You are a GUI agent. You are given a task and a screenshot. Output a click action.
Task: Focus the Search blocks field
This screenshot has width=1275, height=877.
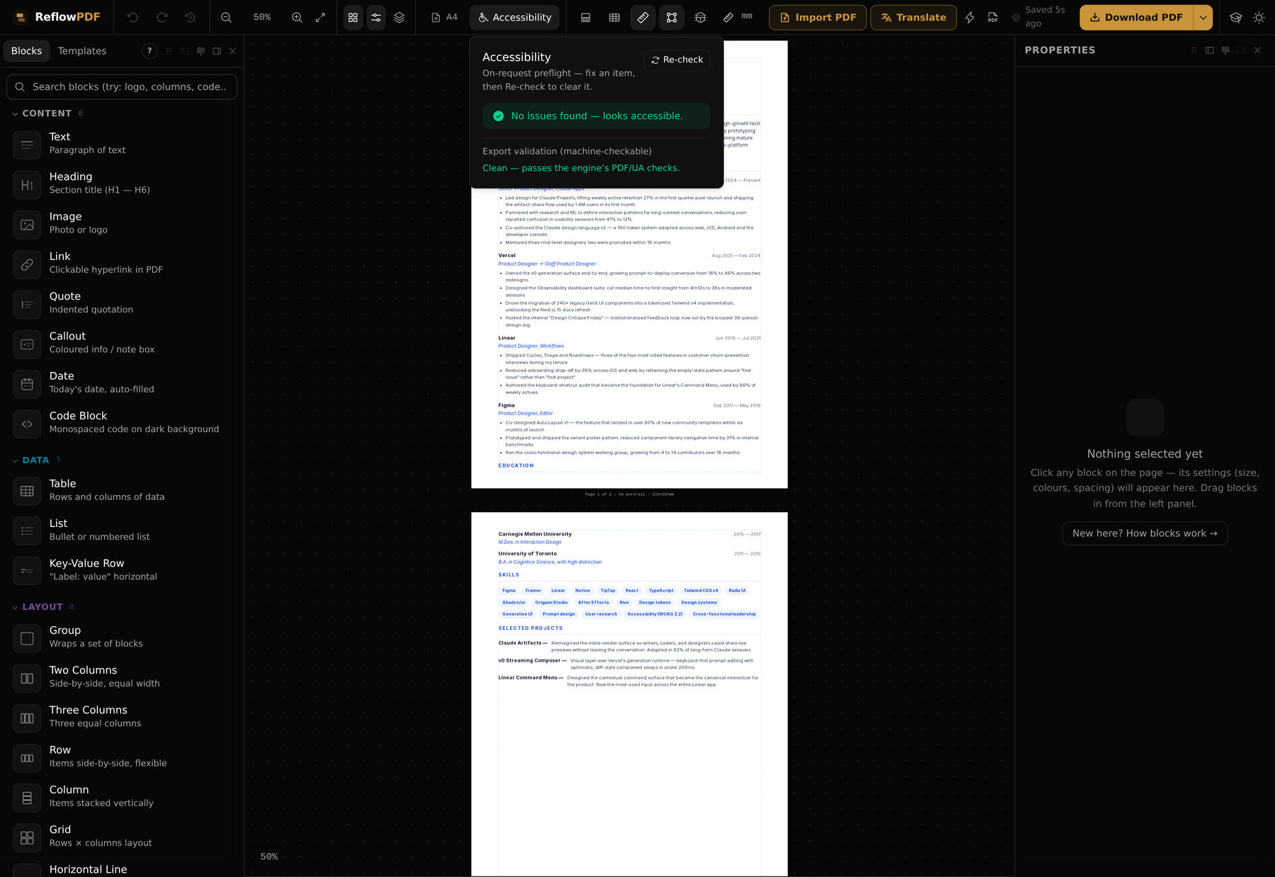(x=122, y=86)
